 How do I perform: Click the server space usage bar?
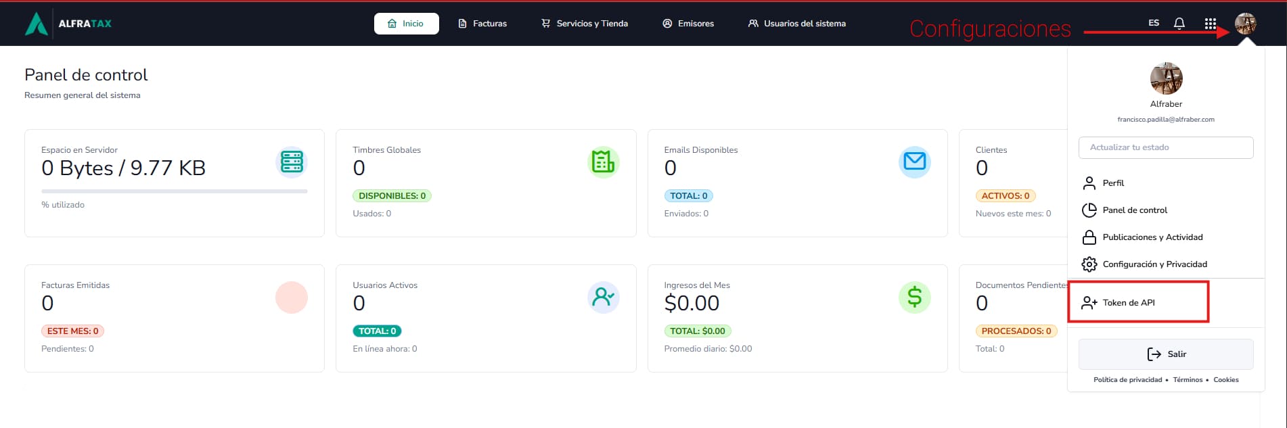(175, 191)
